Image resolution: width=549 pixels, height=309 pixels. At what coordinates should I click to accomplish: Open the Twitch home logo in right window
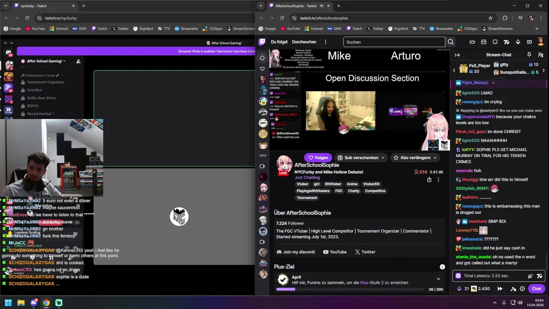coord(262,42)
